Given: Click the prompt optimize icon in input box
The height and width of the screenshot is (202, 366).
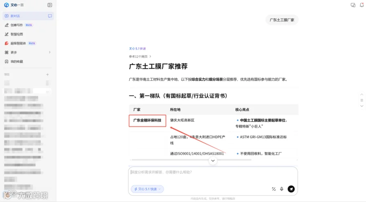Looking at the screenshot, I should coord(274,189).
